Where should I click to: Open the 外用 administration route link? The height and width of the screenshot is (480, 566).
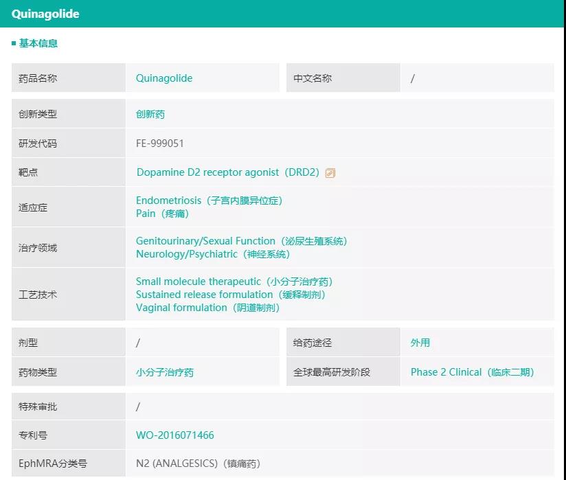tap(420, 343)
